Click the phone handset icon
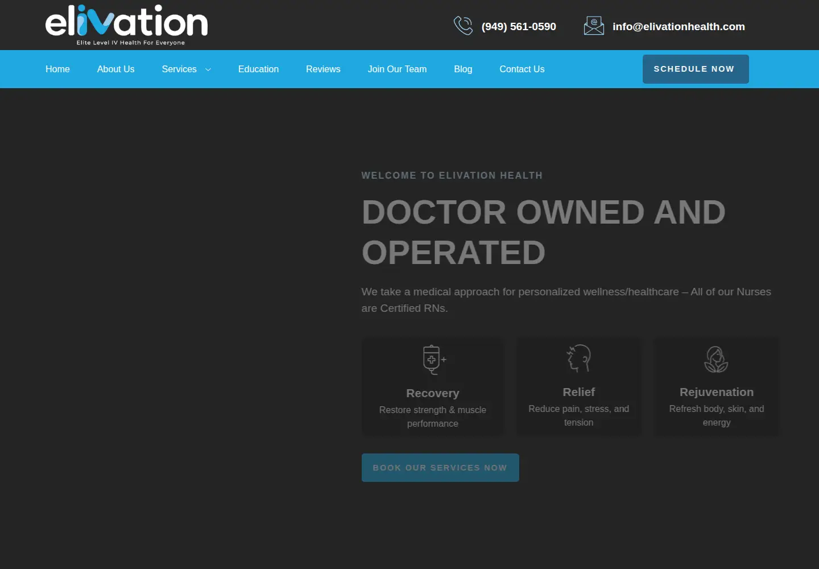 (463, 26)
